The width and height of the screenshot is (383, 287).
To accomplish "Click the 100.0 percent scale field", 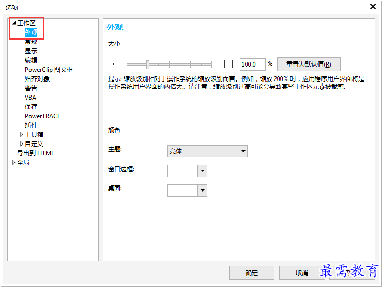I will (x=253, y=65).
